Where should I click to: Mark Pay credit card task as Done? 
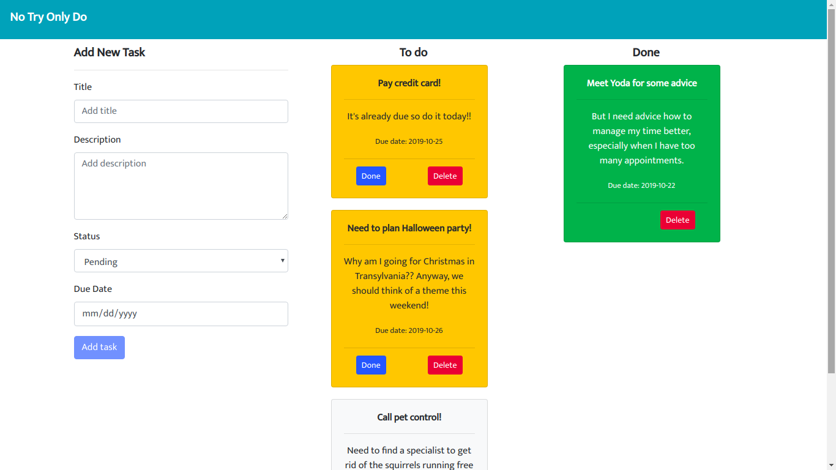(371, 176)
